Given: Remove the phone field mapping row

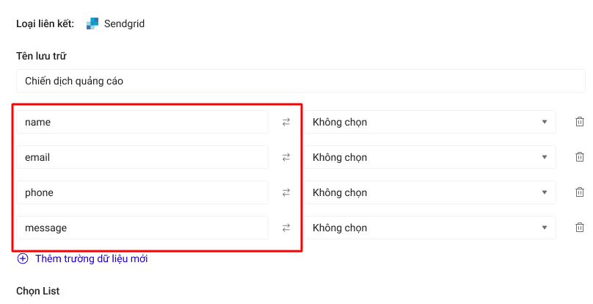Looking at the screenshot, I should point(579,192).
